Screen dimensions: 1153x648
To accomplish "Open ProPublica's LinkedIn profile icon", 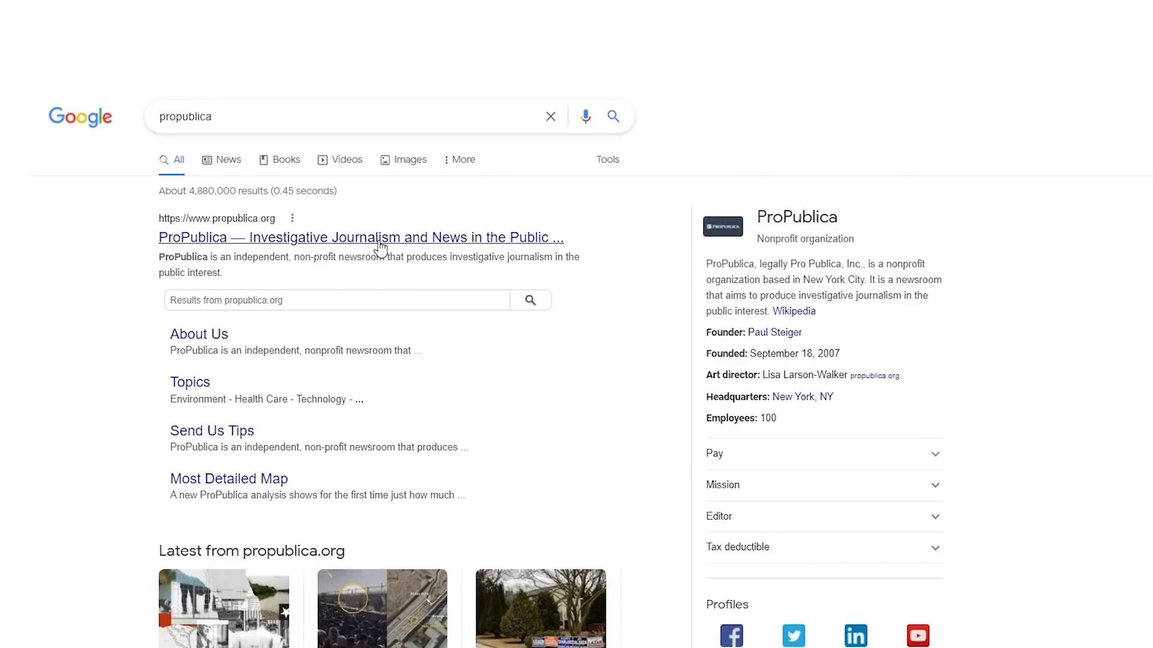I will (x=856, y=635).
